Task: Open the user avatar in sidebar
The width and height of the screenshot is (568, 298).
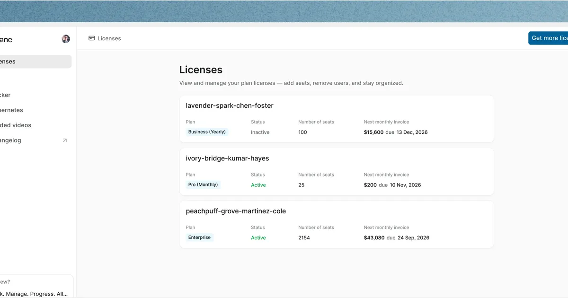Action: [x=66, y=39]
